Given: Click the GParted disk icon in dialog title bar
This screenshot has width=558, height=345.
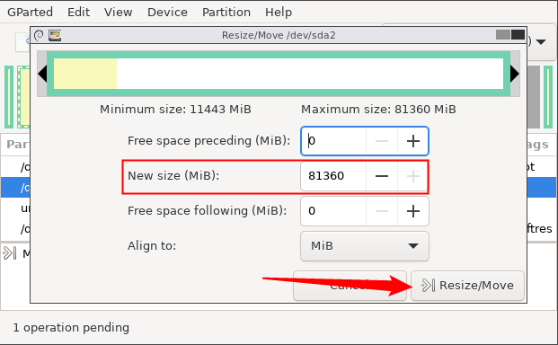Looking at the screenshot, I should coord(55,35).
